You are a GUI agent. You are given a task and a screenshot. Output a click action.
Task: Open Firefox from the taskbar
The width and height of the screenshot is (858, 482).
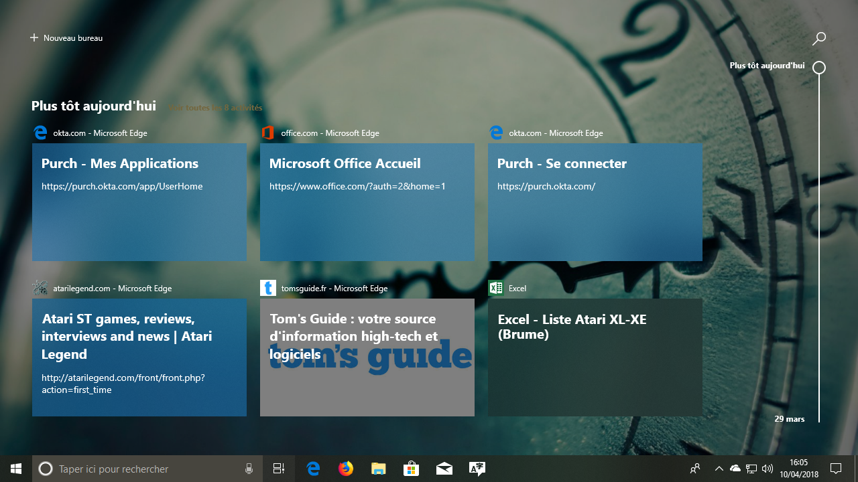click(x=346, y=469)
